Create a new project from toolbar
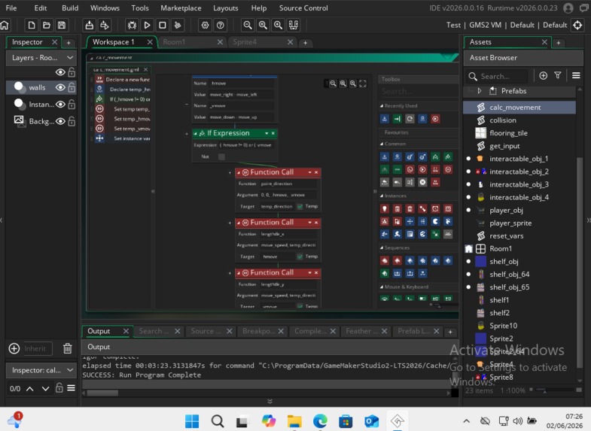This screenshot has height=431, width=591. [x=32, y=26]
